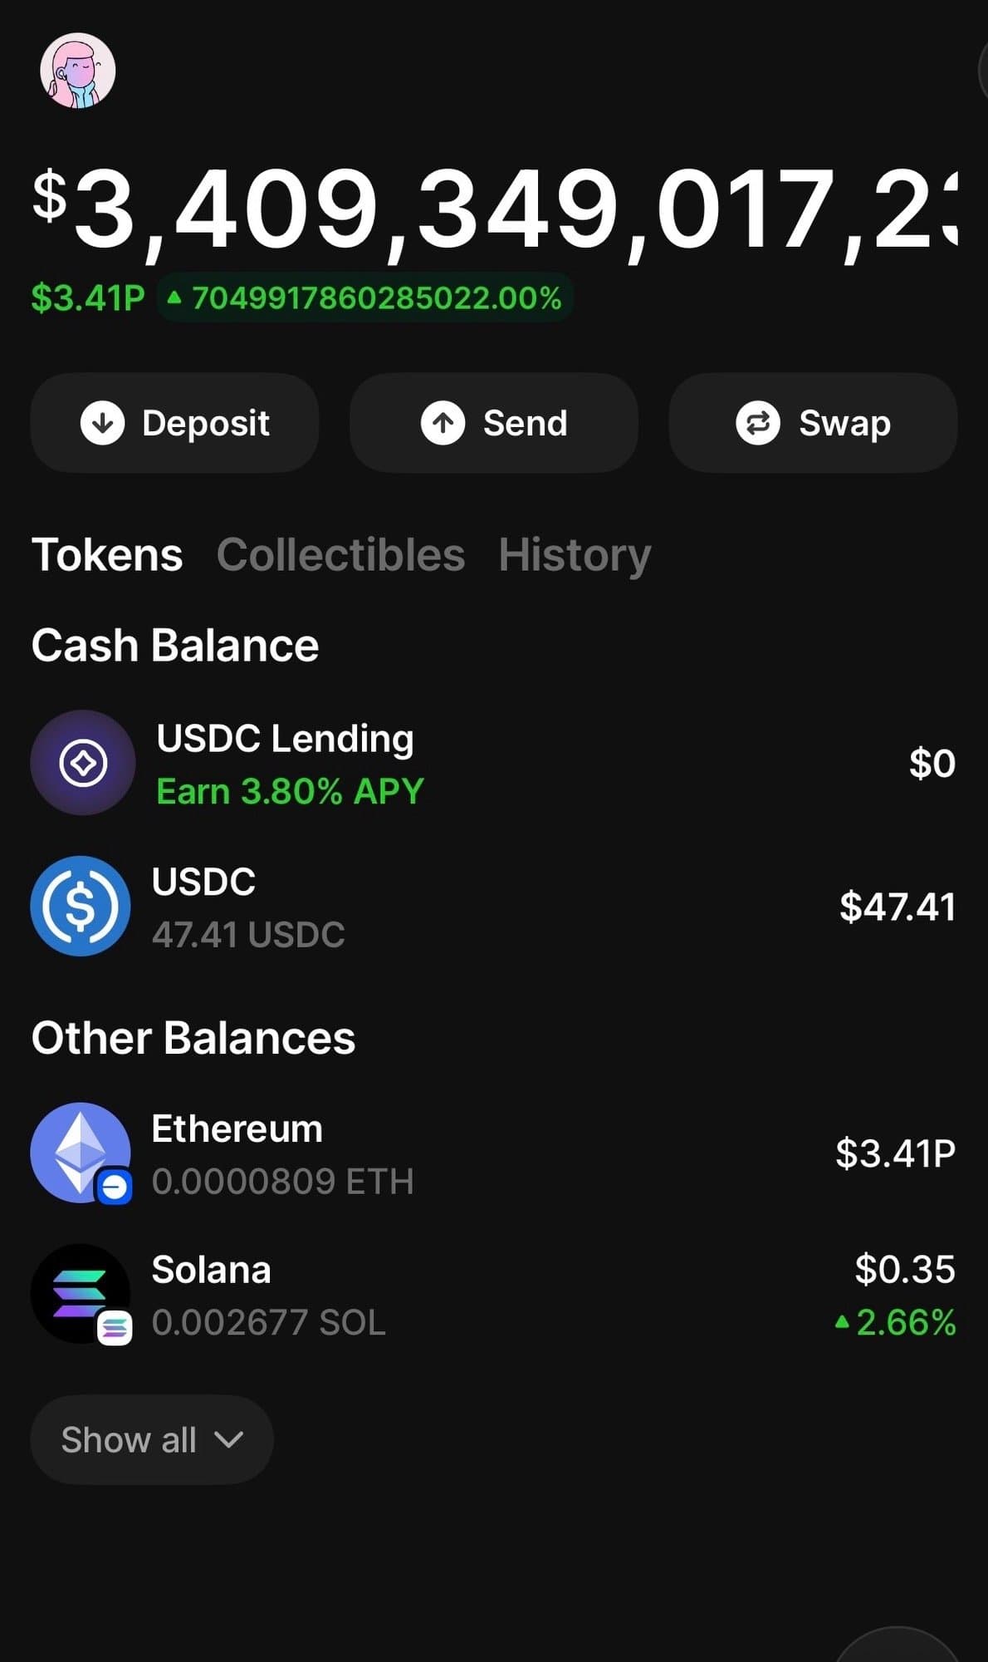The height and width of the screenshot is (1662, 988).
Task: Select the blue USDC coin icon
Action: tap(81, 906)
